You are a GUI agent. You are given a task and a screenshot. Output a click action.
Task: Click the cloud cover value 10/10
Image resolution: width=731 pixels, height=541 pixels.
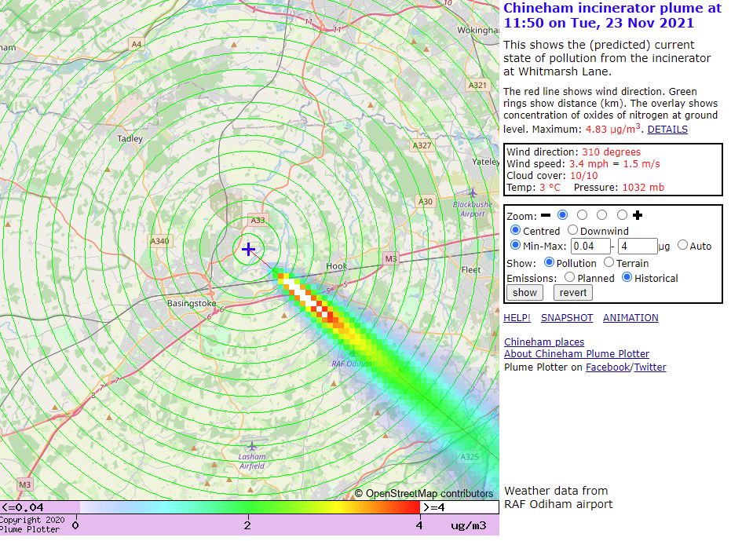click(x=583, y=176)
